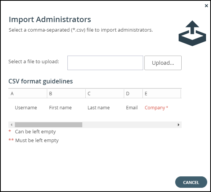Image resolution: width=211 pixels, height=192 pixels.
Task: Select column header D
Action: pyautogui.click(x=133, y=93)
